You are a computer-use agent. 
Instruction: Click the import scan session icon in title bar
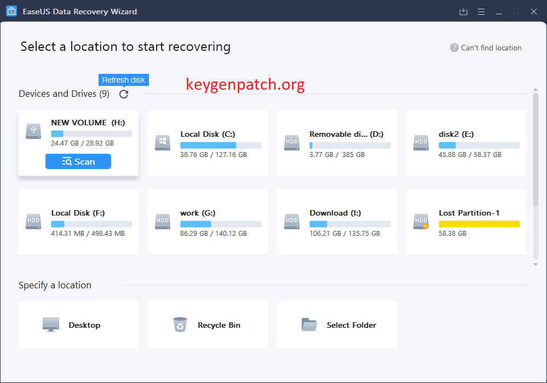(x=463, y=12)
